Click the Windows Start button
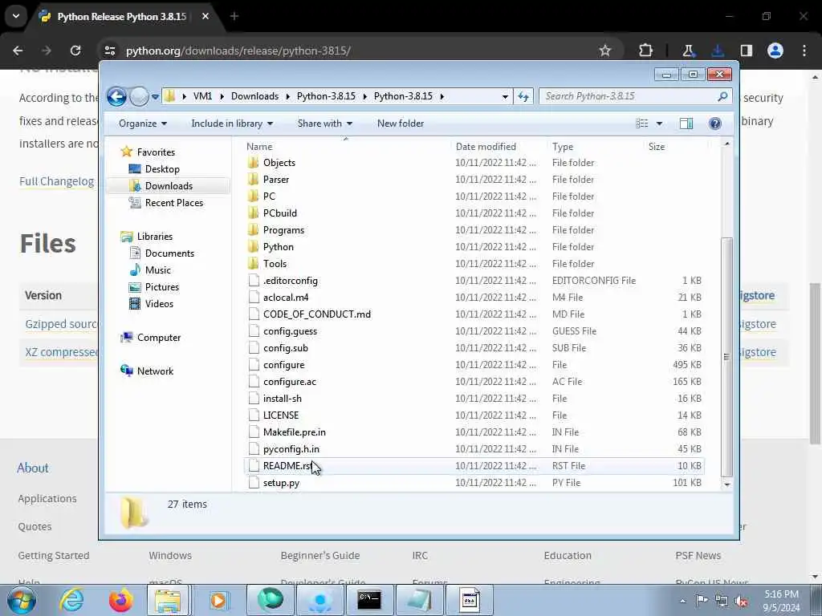The width and height of the screenshot is (822, 616). (x=22, y=600)
